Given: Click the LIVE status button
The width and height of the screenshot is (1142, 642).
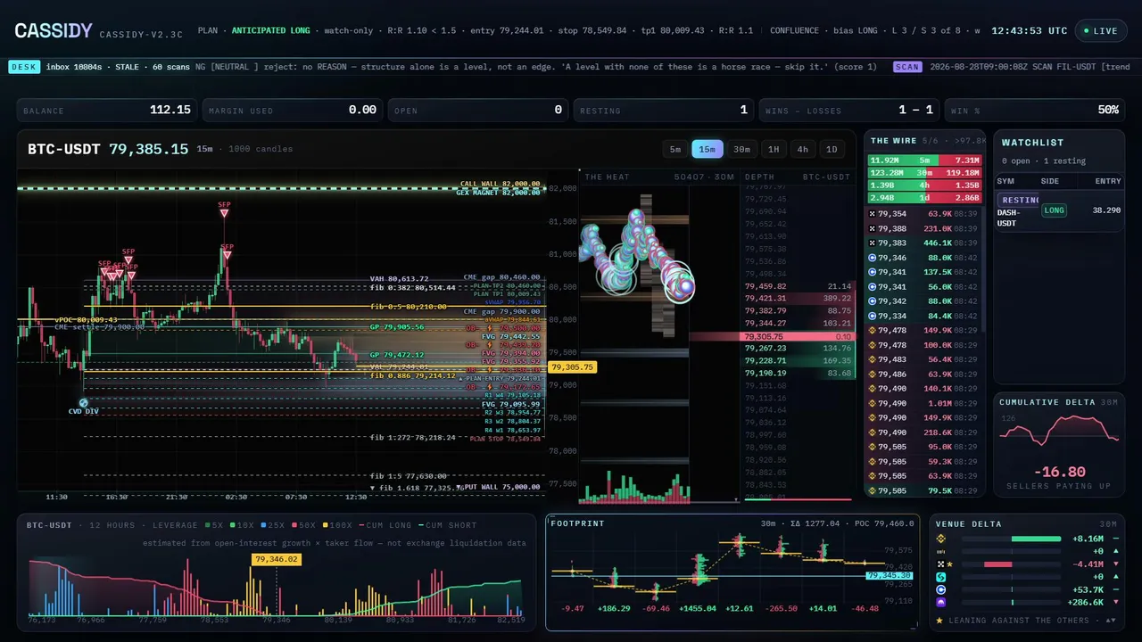Looking at the screenshot, I should (1101, 30).
